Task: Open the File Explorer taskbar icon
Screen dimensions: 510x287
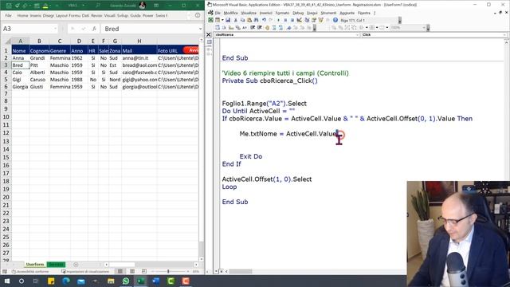Action: [x=111, y=281]
